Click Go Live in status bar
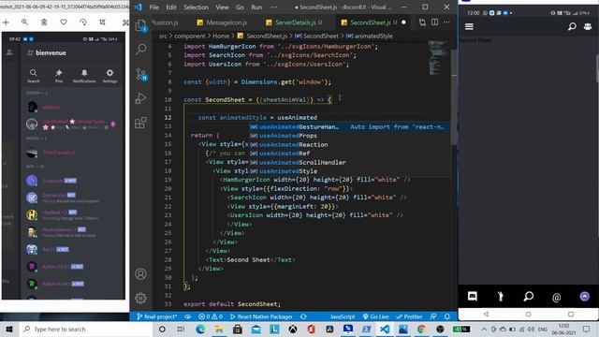Screen dimensions: 599x337 pyautogui.click(x=376, y=316)
